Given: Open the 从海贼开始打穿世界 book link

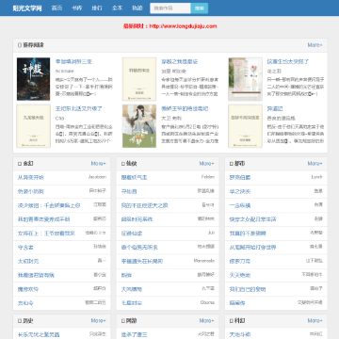Looking at the screenshot, I should 252,248.
